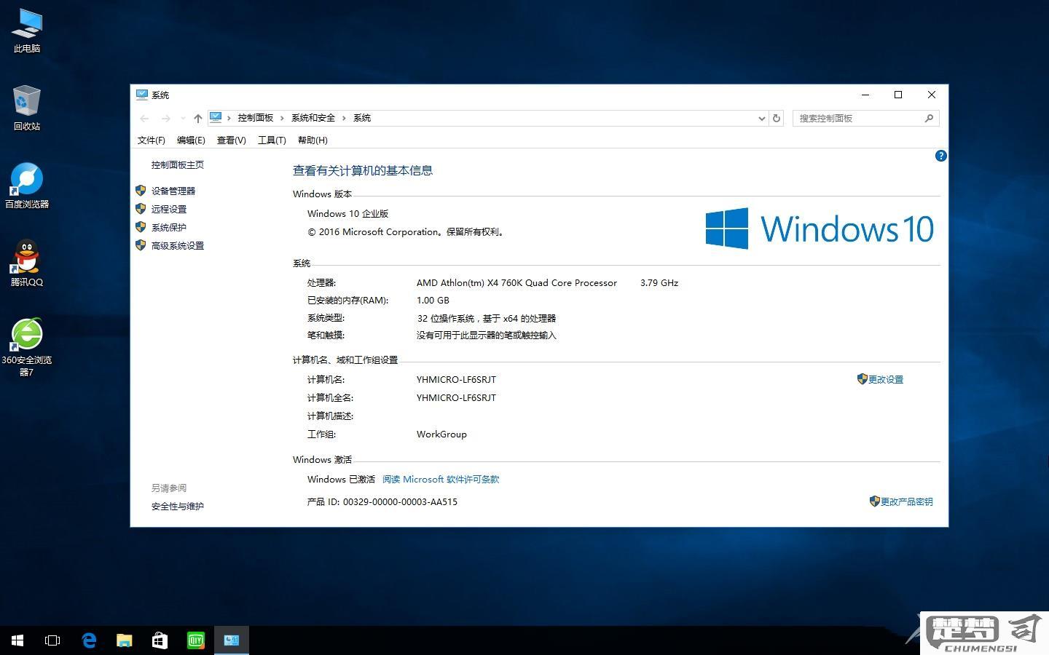Minimize the 系统 window
Image resolution: width=1049 pixels, height=655 pixels.
click(x=865, y=95)
